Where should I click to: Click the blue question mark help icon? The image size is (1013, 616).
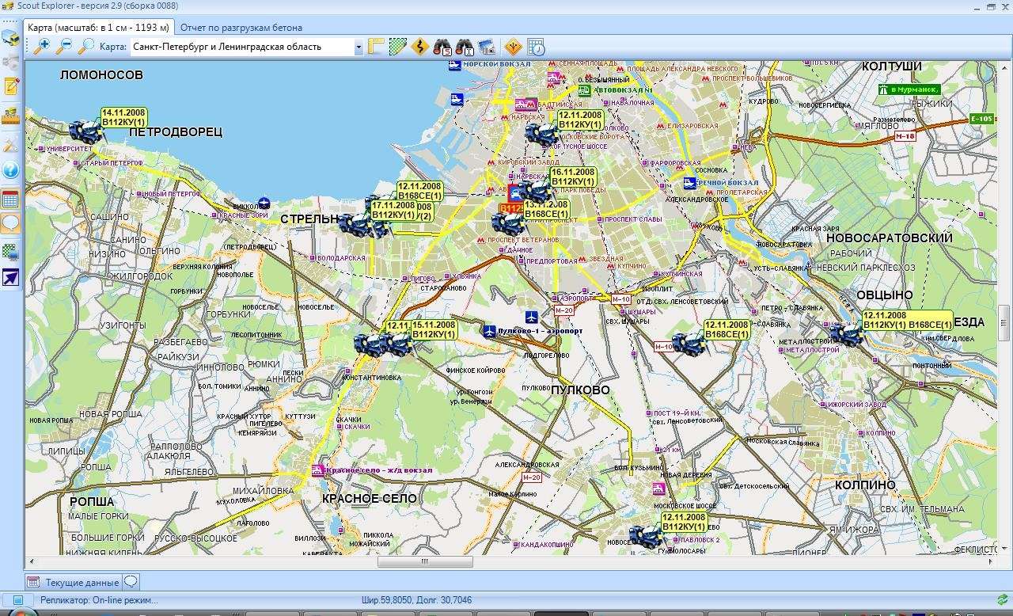click(11, 169)
